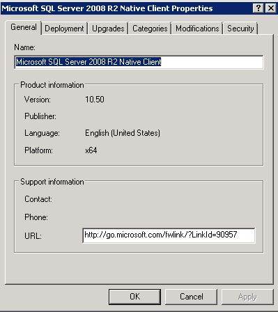
Task: Click the question mark help icon
Action: [x=258, y=8]
